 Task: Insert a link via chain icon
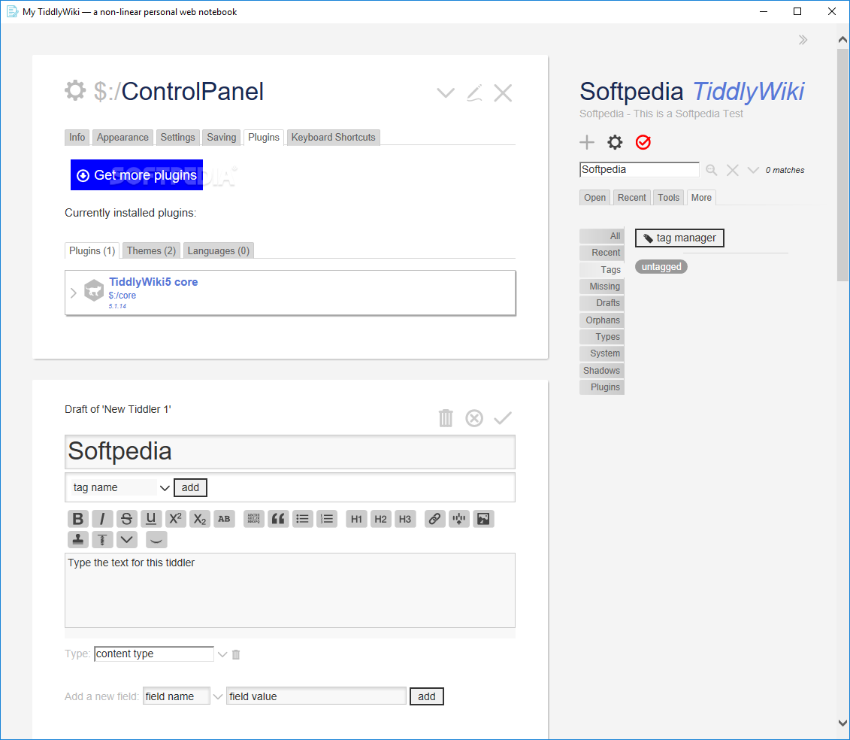[x=434, y=519]
